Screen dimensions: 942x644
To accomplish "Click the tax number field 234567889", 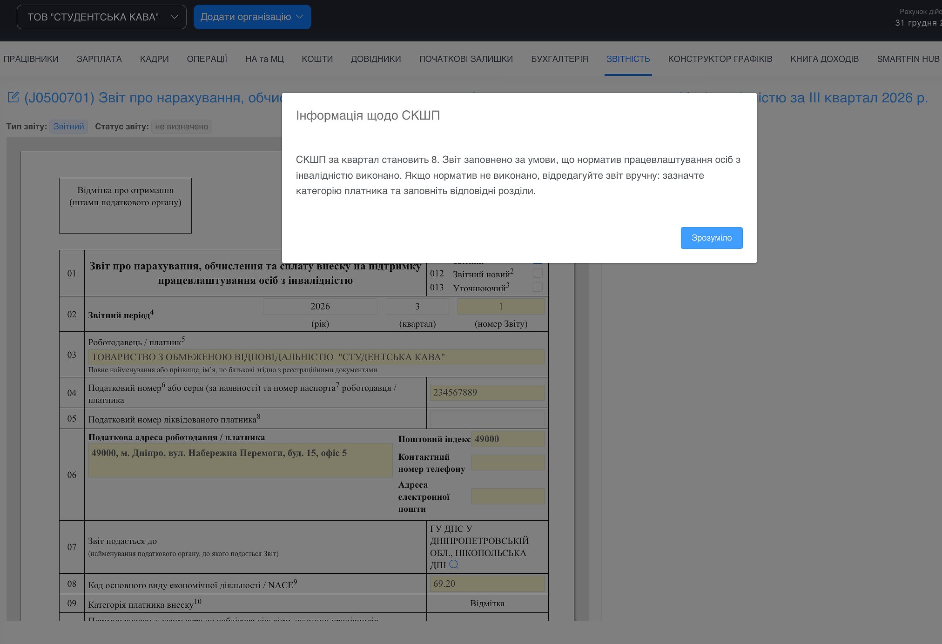I will click(487, 392).
